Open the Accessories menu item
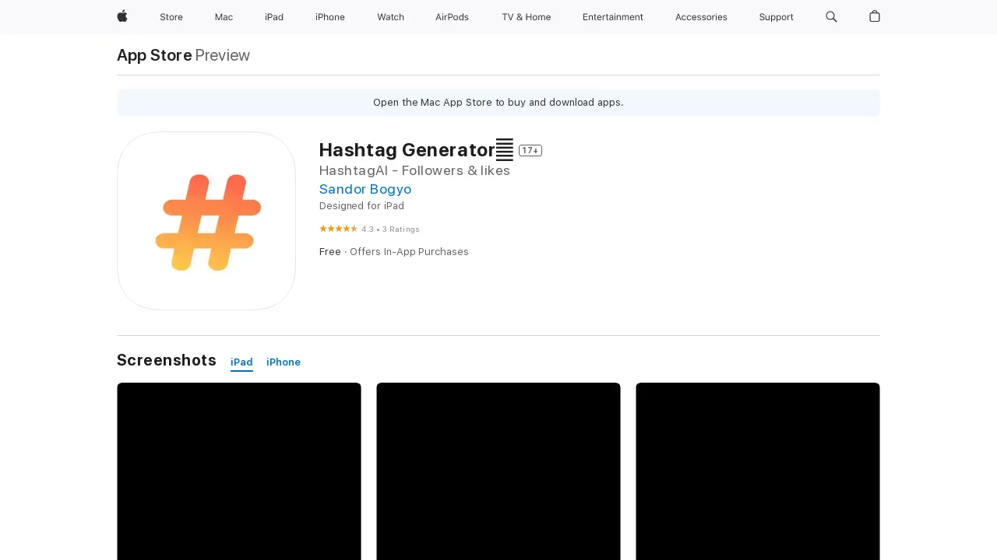Screen dimensions: 997x560 (701, 17)
